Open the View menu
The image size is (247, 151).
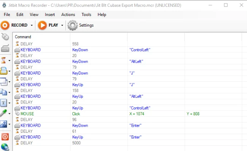pos(34,14)
